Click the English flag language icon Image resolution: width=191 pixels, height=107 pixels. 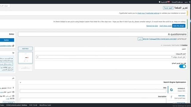point(168,2)
